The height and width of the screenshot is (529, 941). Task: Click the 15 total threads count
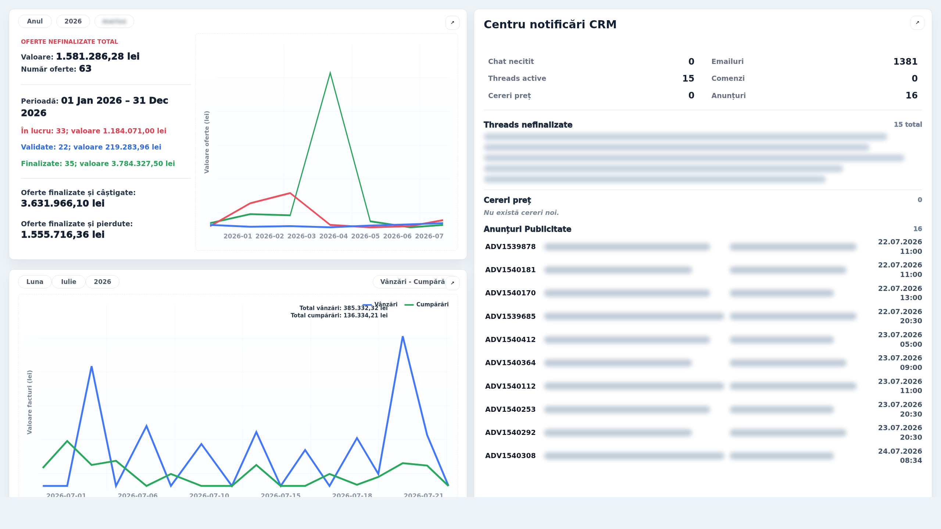[908, 125]
